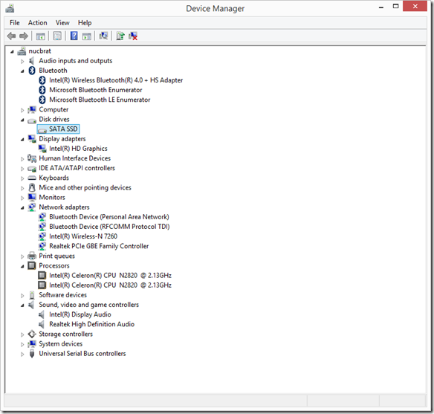Click the blue Help question-mark icon
The height and width of the screenshot is (414, 434).
74,36
